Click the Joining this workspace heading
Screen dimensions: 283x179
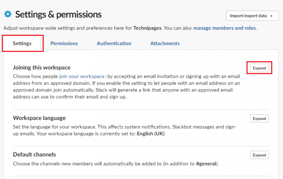point(42,68)
